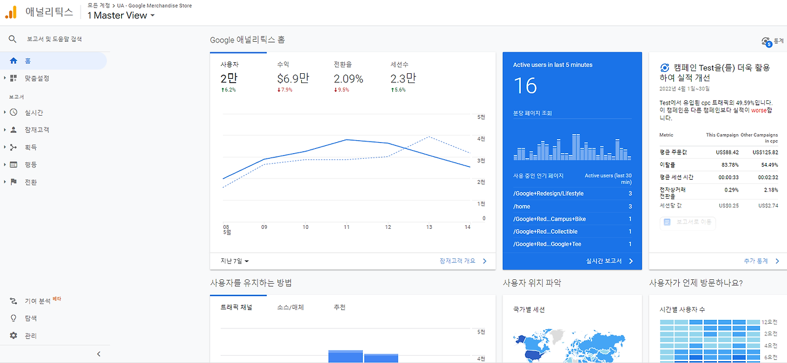
Task: Switch to the 수익 metric tab
Action: click(x=293, y=78)
